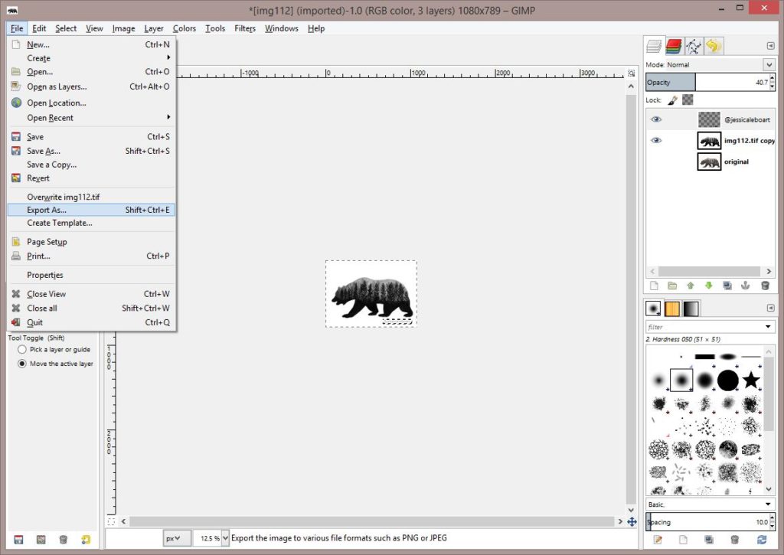Restore tool preset icon in tool options

(41, 540)
